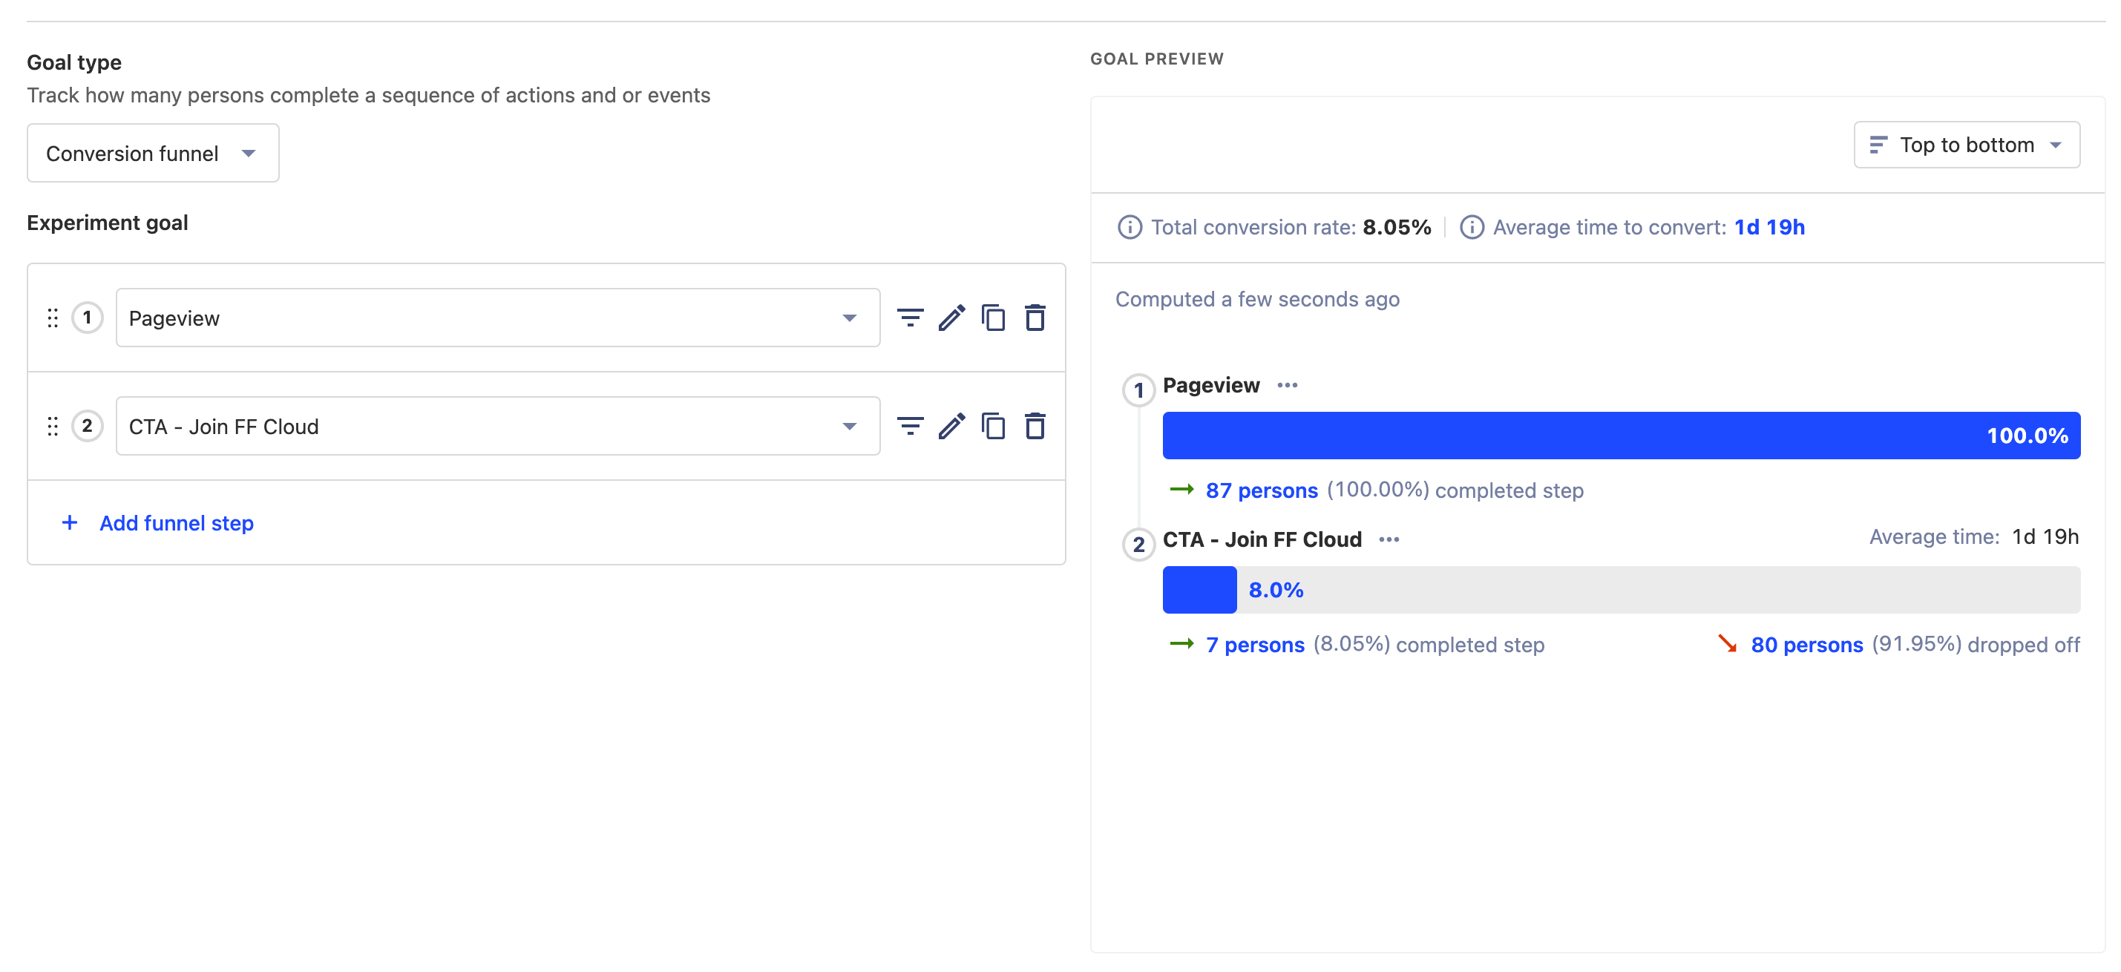The height and width of the screenshot is (972, 2121).
Task: Edit CTA - Join FF Cloud using pencil icon
Action: [x=952, y=425]
